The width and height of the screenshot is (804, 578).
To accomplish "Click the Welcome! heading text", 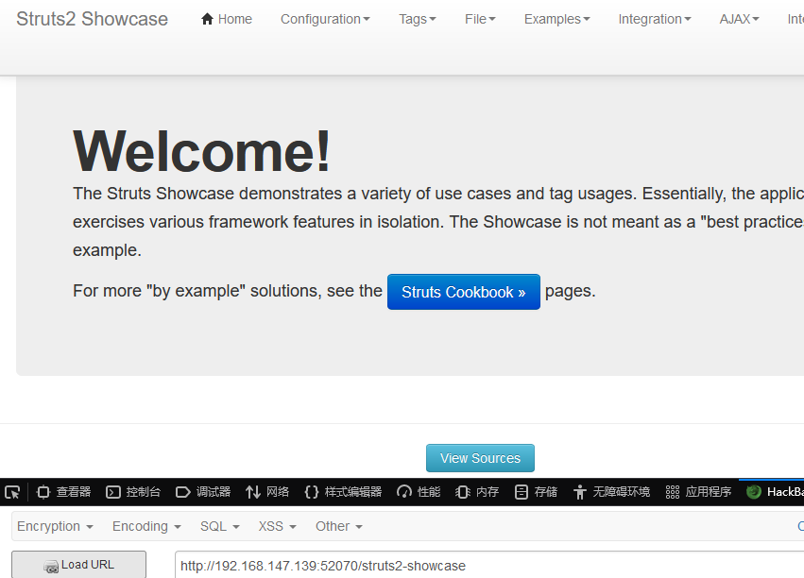I will pos(202,151).
